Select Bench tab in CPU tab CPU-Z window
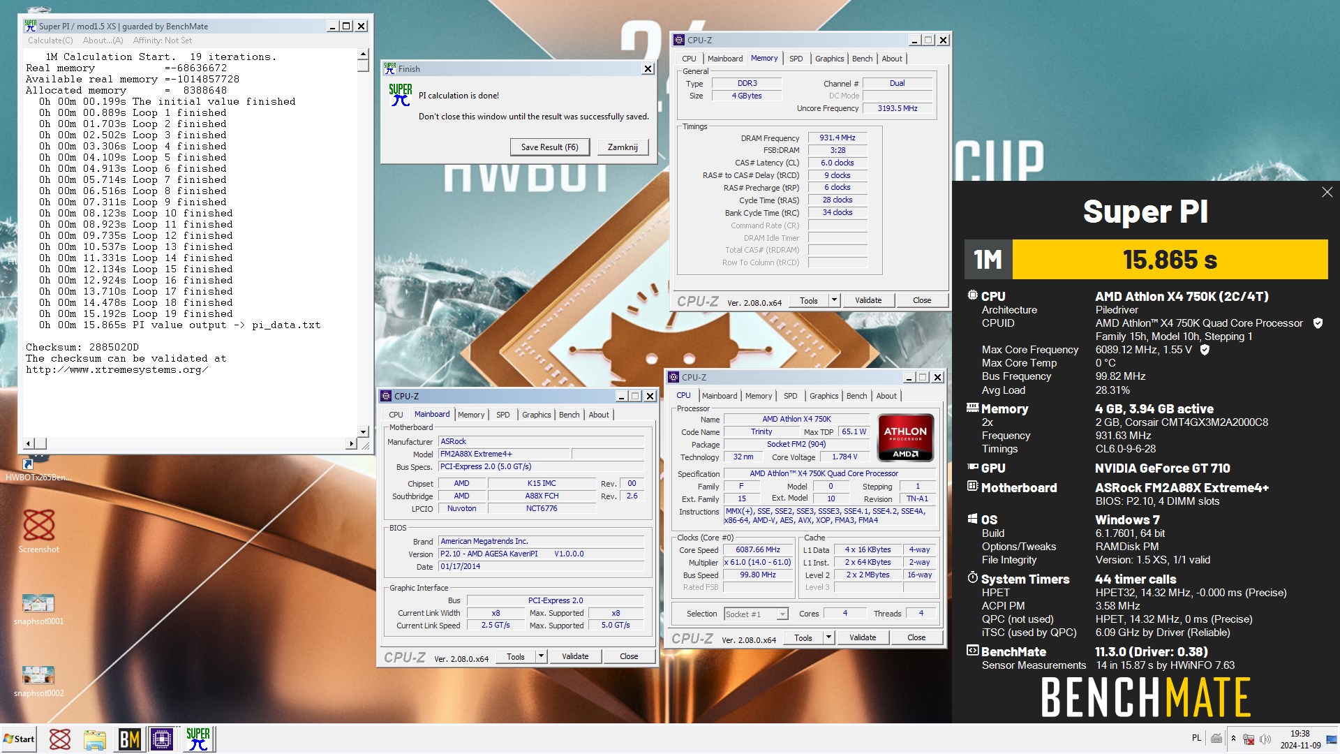This screenshot has height=754, width=1340. click(856, 396)
